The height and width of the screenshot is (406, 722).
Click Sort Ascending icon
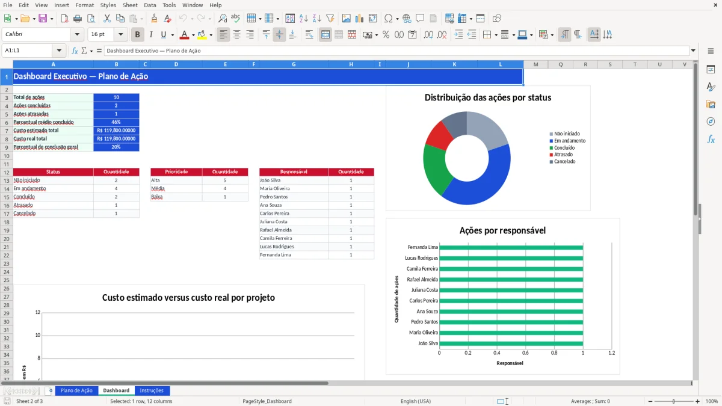(304, 19)
